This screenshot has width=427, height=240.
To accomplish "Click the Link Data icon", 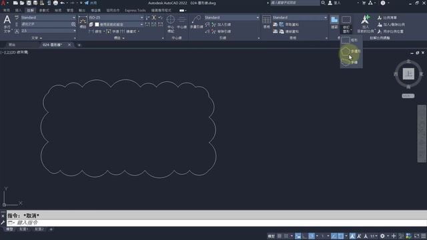I will [282, 31].
